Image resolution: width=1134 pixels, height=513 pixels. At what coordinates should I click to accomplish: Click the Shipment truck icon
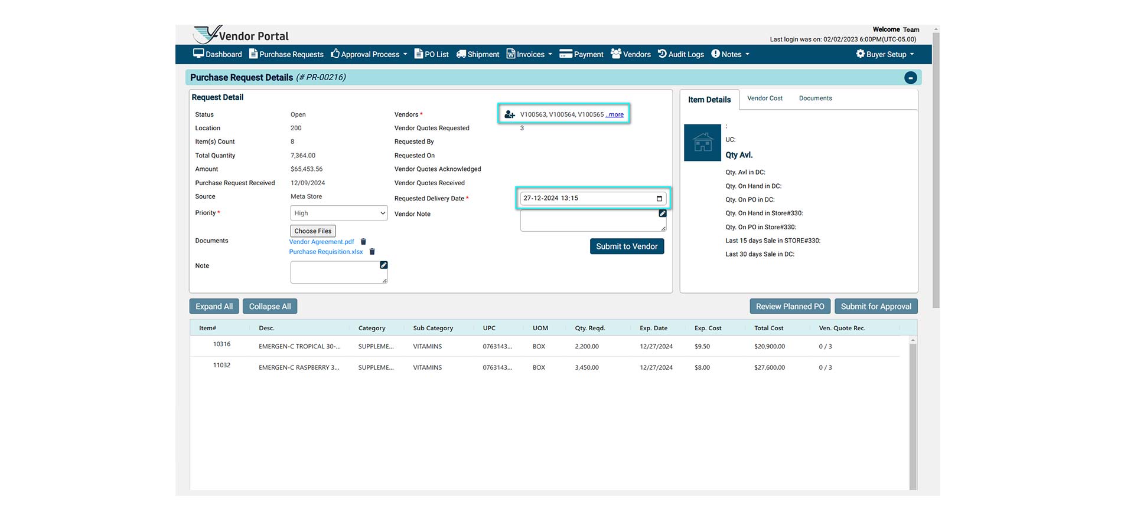(x=461, y=54)
